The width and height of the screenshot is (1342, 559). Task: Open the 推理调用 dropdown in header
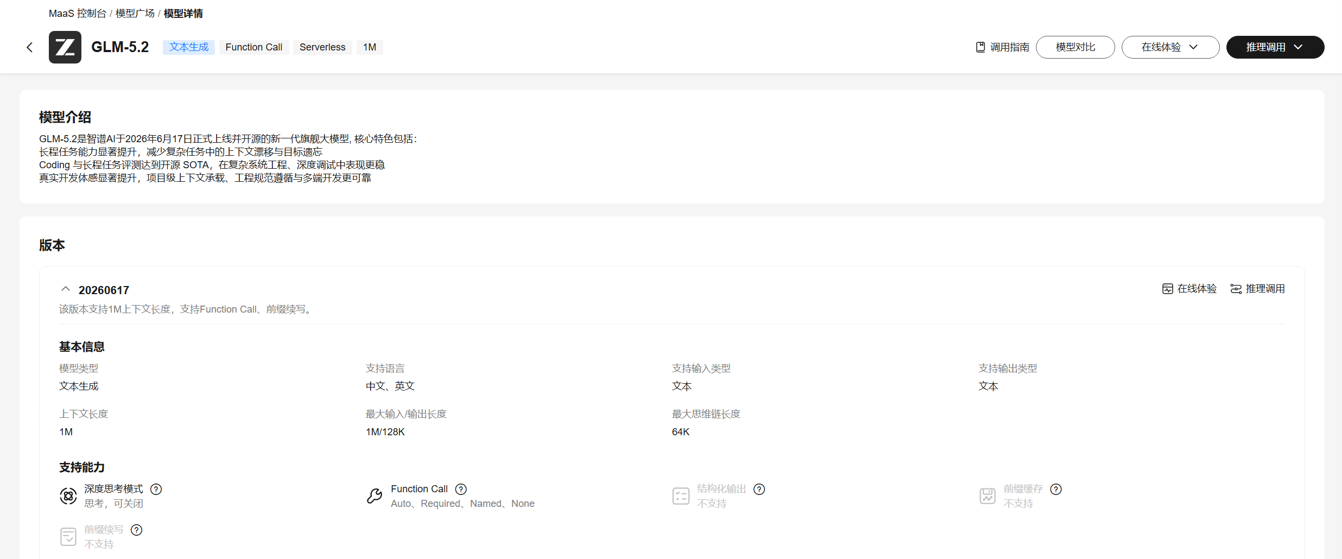[1275, 47]
